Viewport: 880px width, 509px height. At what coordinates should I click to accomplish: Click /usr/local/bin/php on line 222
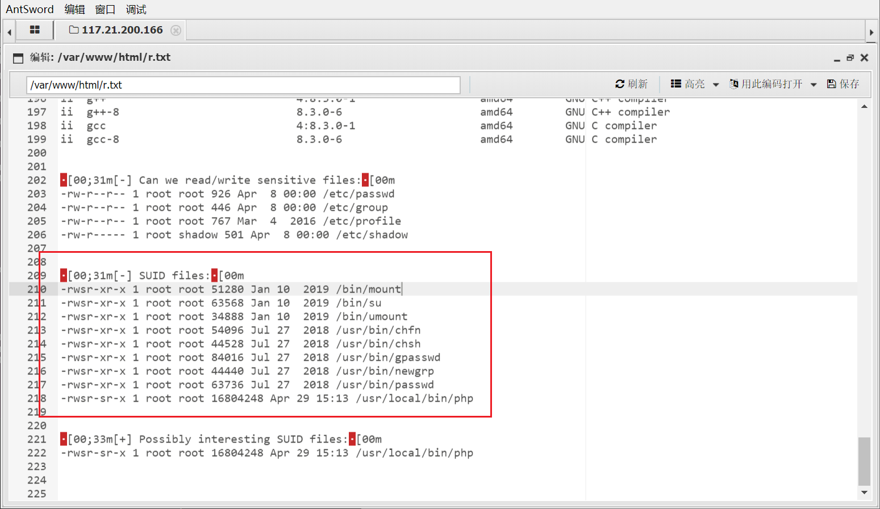pyautogui.click(x=415, y=453)
